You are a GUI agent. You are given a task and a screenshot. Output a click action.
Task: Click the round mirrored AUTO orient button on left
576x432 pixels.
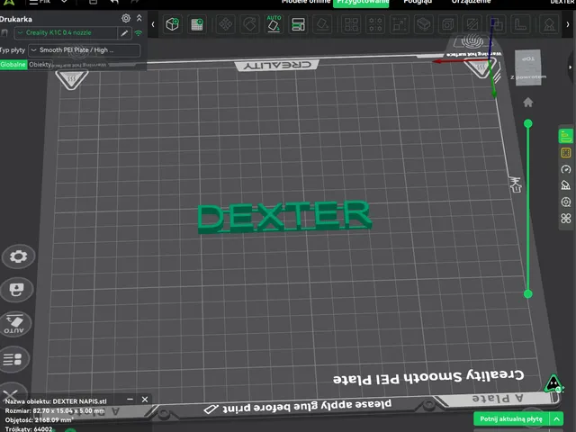click(16, 324)
